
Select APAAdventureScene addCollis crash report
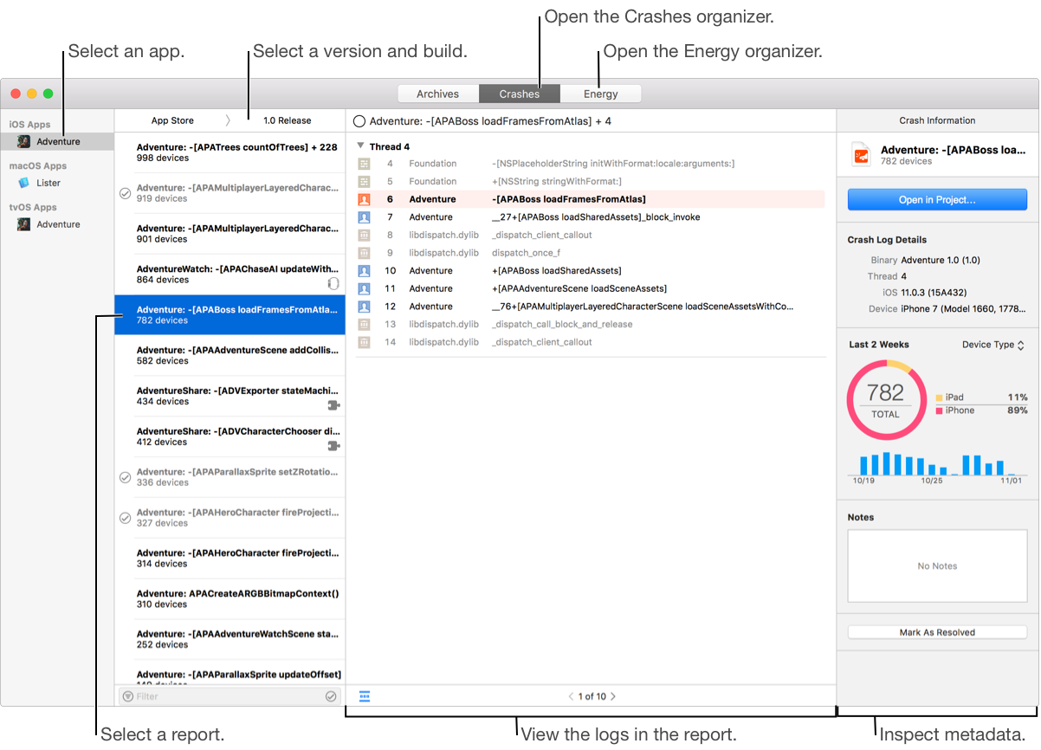tap(230, 355)
